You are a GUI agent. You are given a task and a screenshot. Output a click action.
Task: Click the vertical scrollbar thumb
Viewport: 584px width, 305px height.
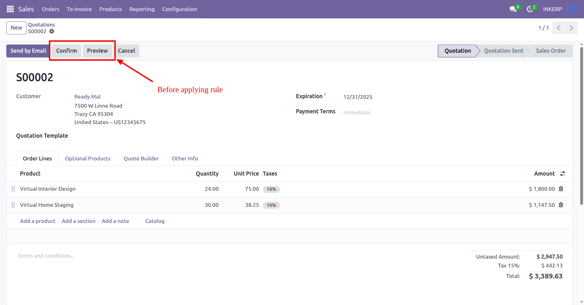(x=581, y=126)
